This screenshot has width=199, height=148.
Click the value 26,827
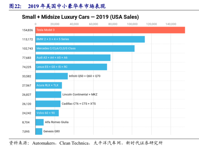pyautogui.click(x=27, y=95)
